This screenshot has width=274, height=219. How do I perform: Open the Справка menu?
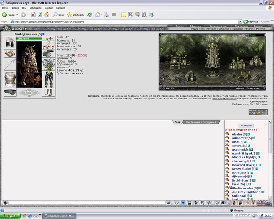[x=60, y=8]
